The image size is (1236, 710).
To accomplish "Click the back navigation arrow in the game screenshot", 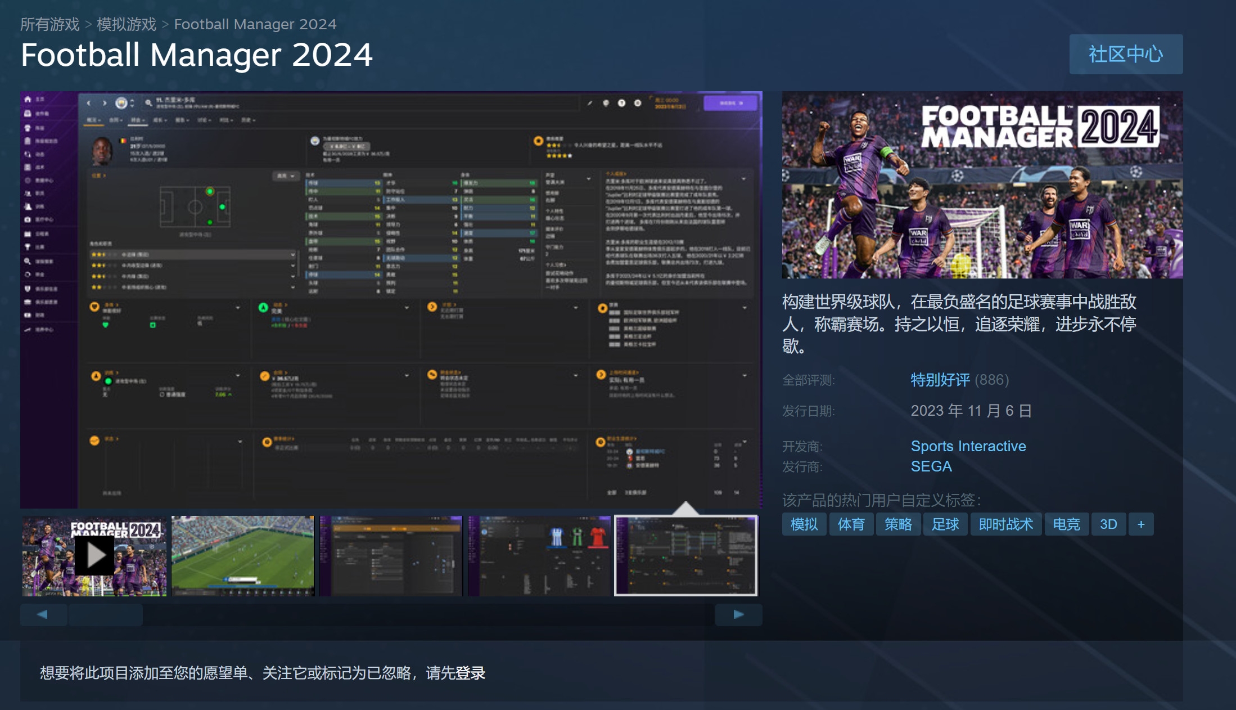I will 88,102.
